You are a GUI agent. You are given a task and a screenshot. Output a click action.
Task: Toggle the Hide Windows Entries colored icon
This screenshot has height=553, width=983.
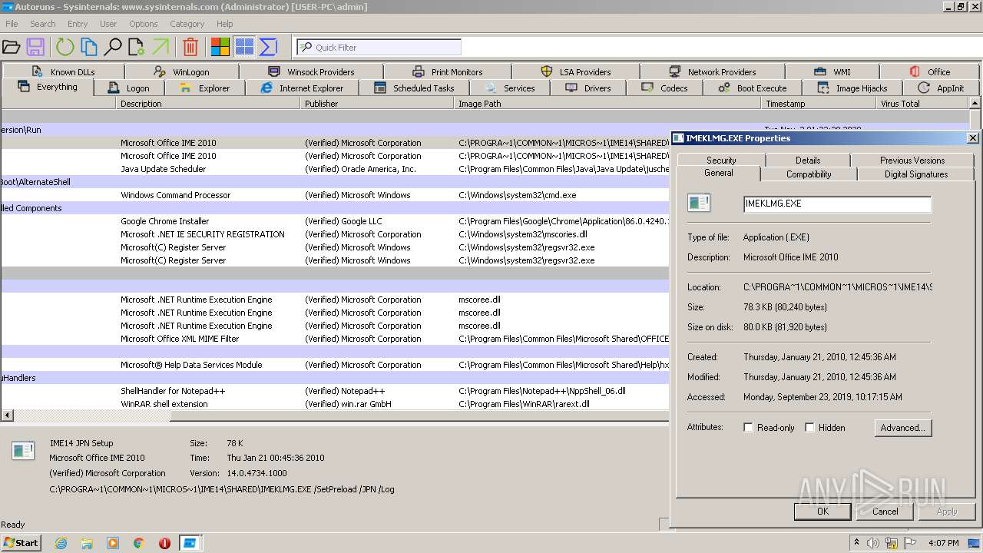[x=220, y=47]
